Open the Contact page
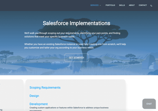This screenshot has height=111, width=158. 143,5
